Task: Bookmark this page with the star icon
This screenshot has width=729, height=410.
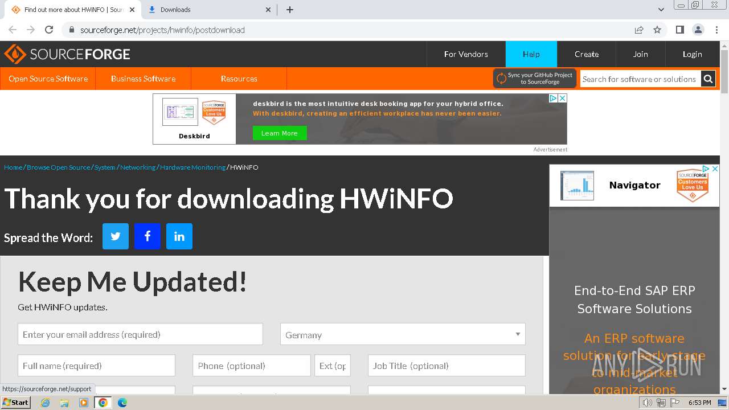Action: tap(657, 30)
